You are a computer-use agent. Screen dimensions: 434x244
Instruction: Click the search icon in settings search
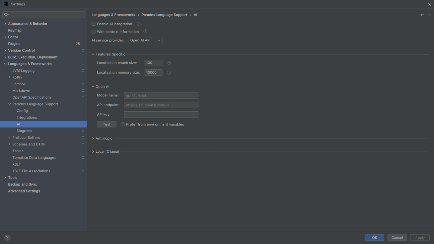[6, 15]
